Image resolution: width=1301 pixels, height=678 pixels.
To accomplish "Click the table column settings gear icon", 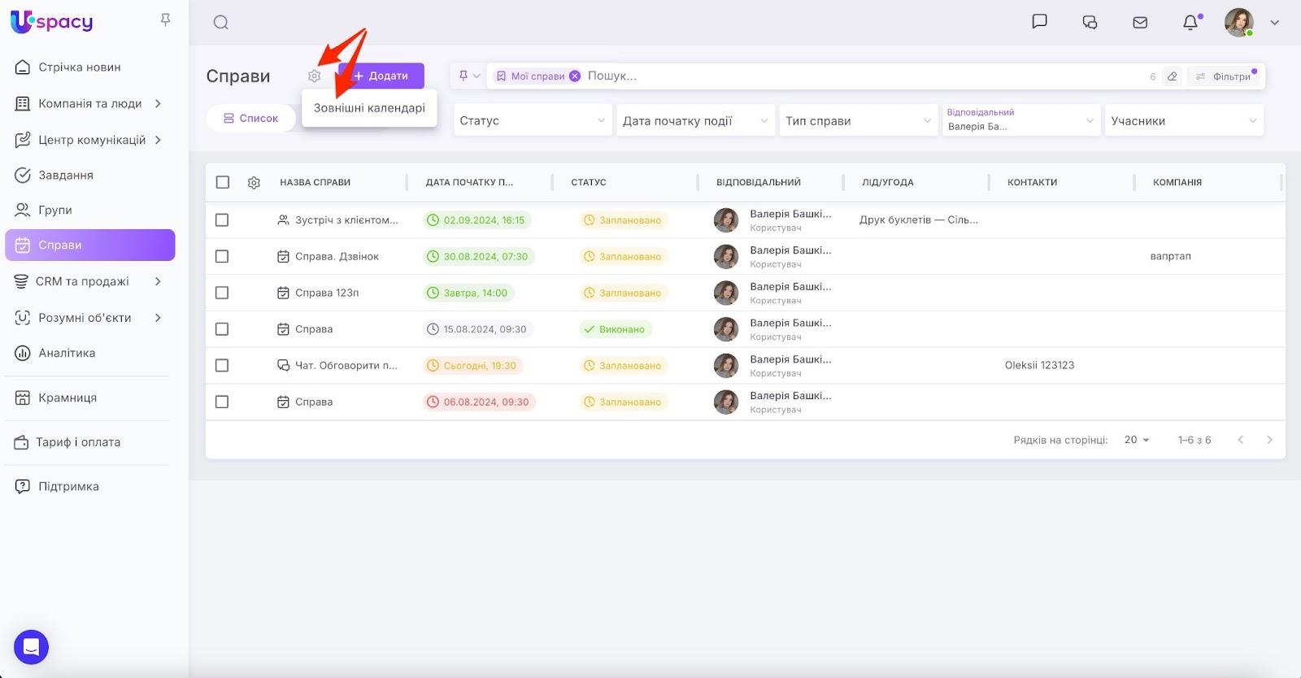I will coord(254,183).
